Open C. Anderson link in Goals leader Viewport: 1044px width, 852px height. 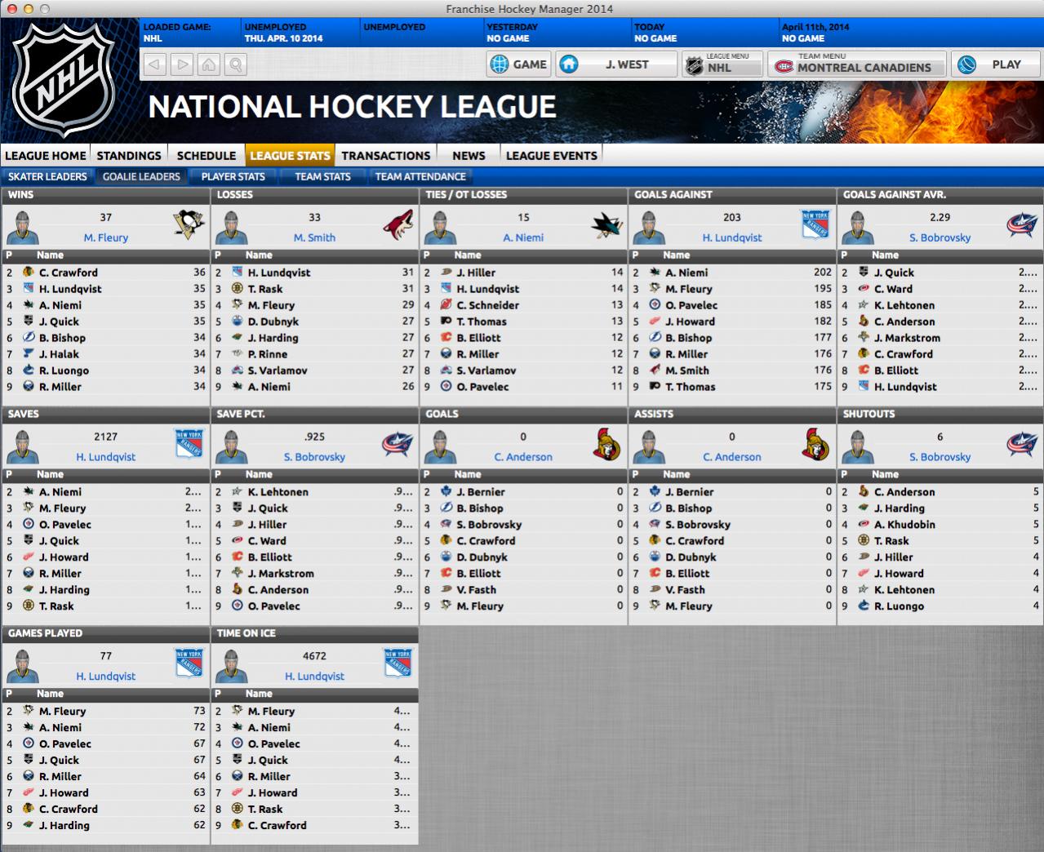point(523,457)
